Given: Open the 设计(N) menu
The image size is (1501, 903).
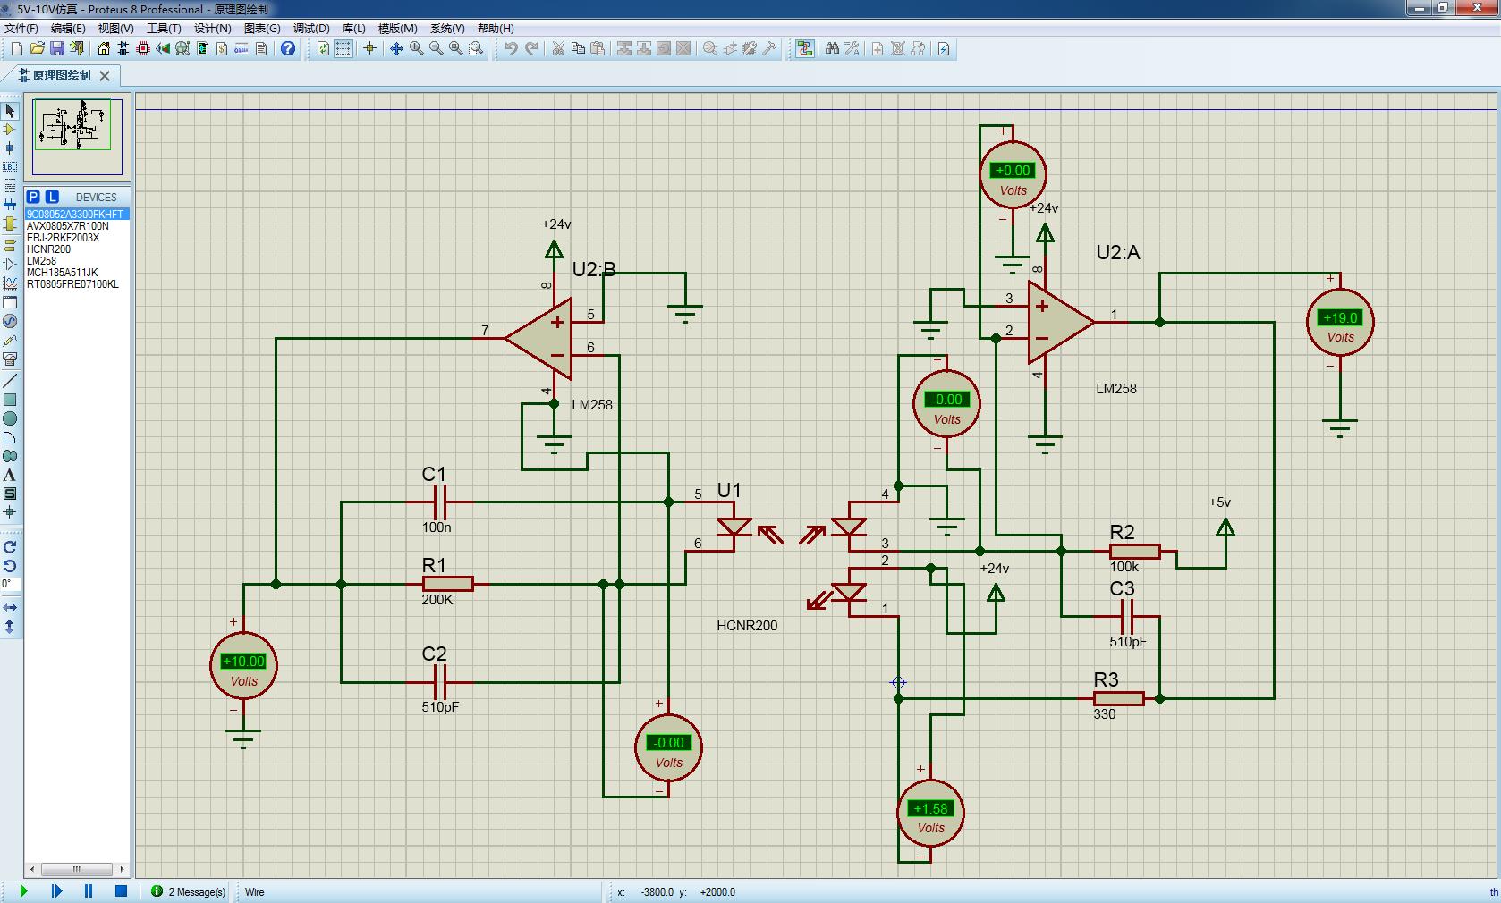Looking at the screenshot, I should click(212, 29).
